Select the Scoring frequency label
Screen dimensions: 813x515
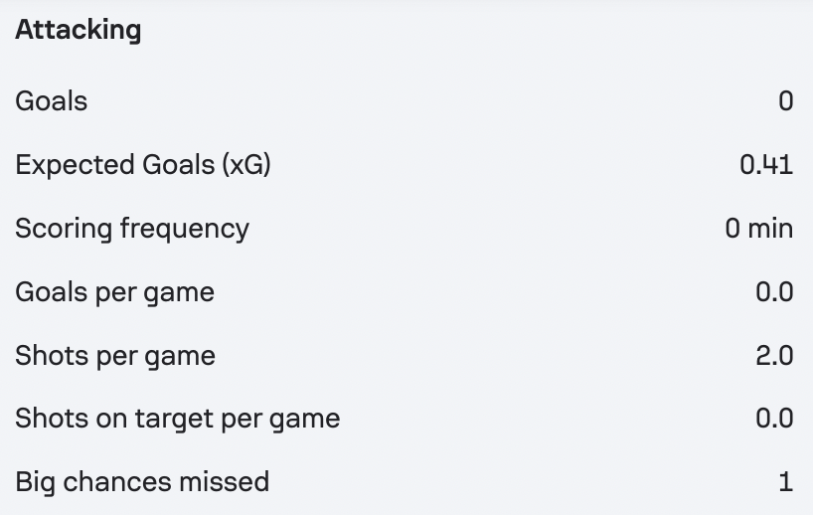pyautogui.click(x=132, y=229)
